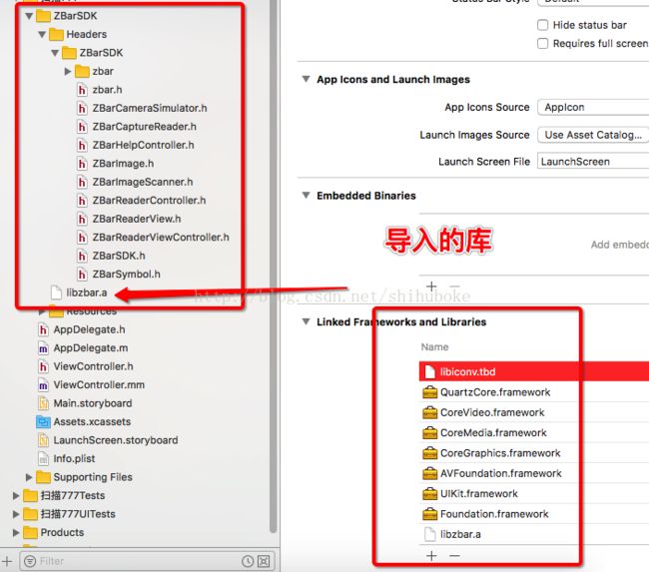Remove linked library with minus button
The width and height of the screenshot is (649, 572).
454,555
